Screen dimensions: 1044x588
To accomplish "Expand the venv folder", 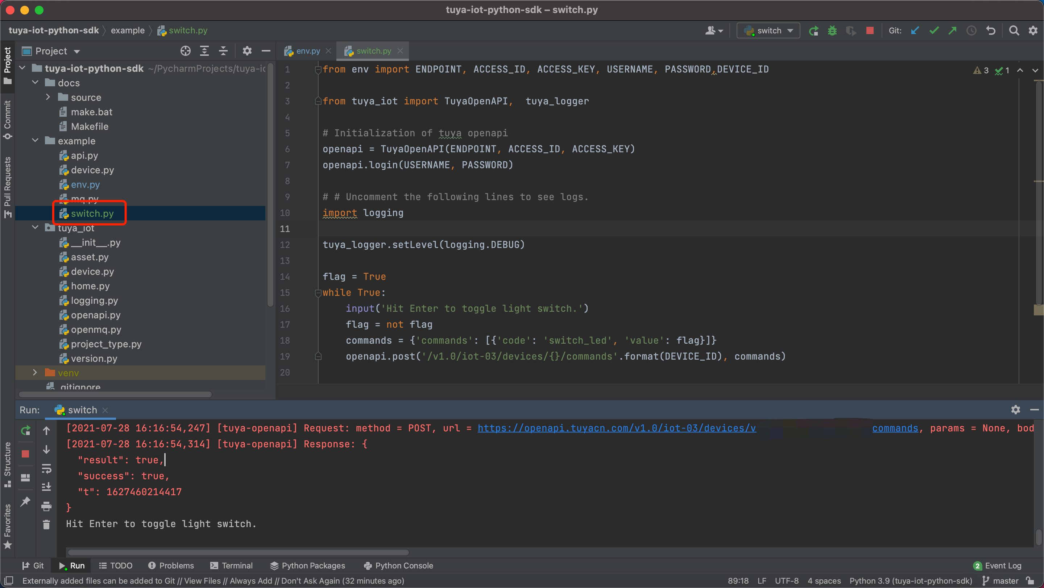I will click(35, 372).
